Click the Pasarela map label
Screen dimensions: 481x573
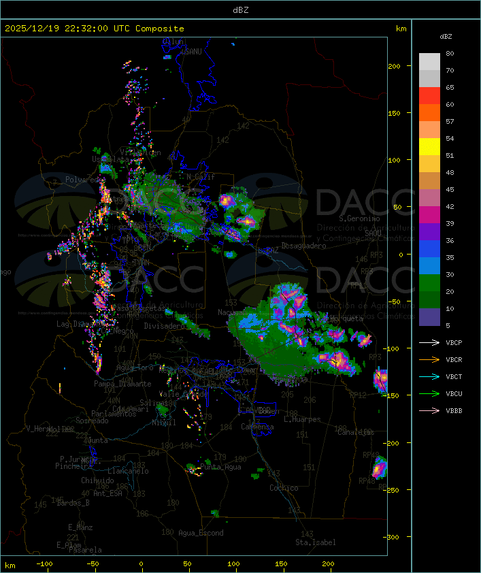85,550
